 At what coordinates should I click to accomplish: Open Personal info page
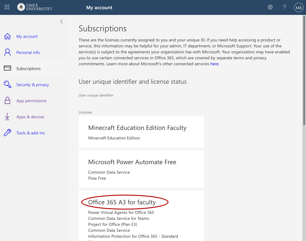point(28,52)
